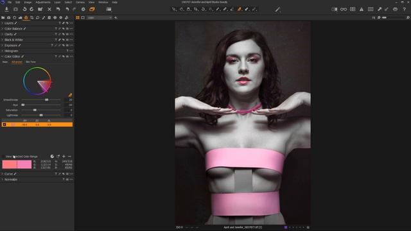Switch browser to single image view
Screen dimensions: 411x231
[x=83, y=17]
